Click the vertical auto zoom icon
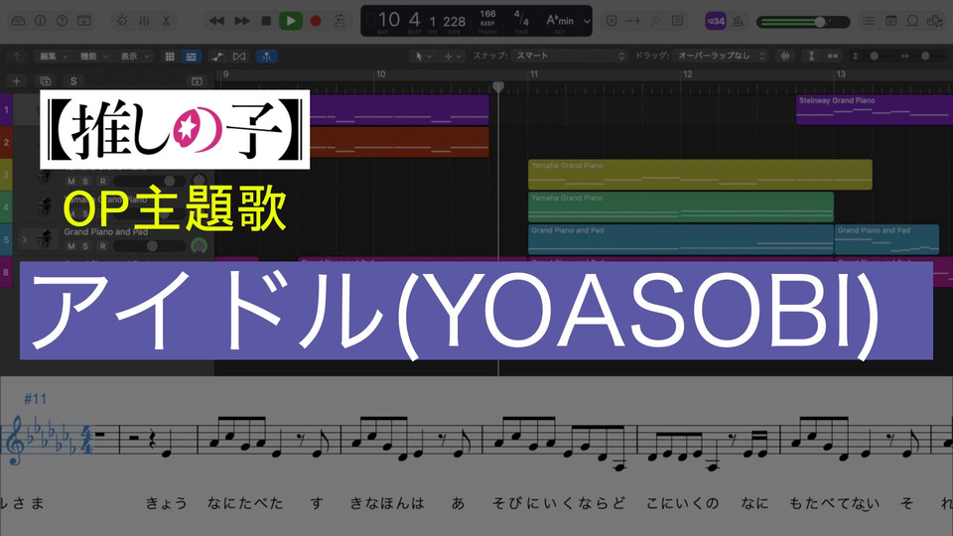Viewport: 953px width, 536px height. [x=811, y=56]
